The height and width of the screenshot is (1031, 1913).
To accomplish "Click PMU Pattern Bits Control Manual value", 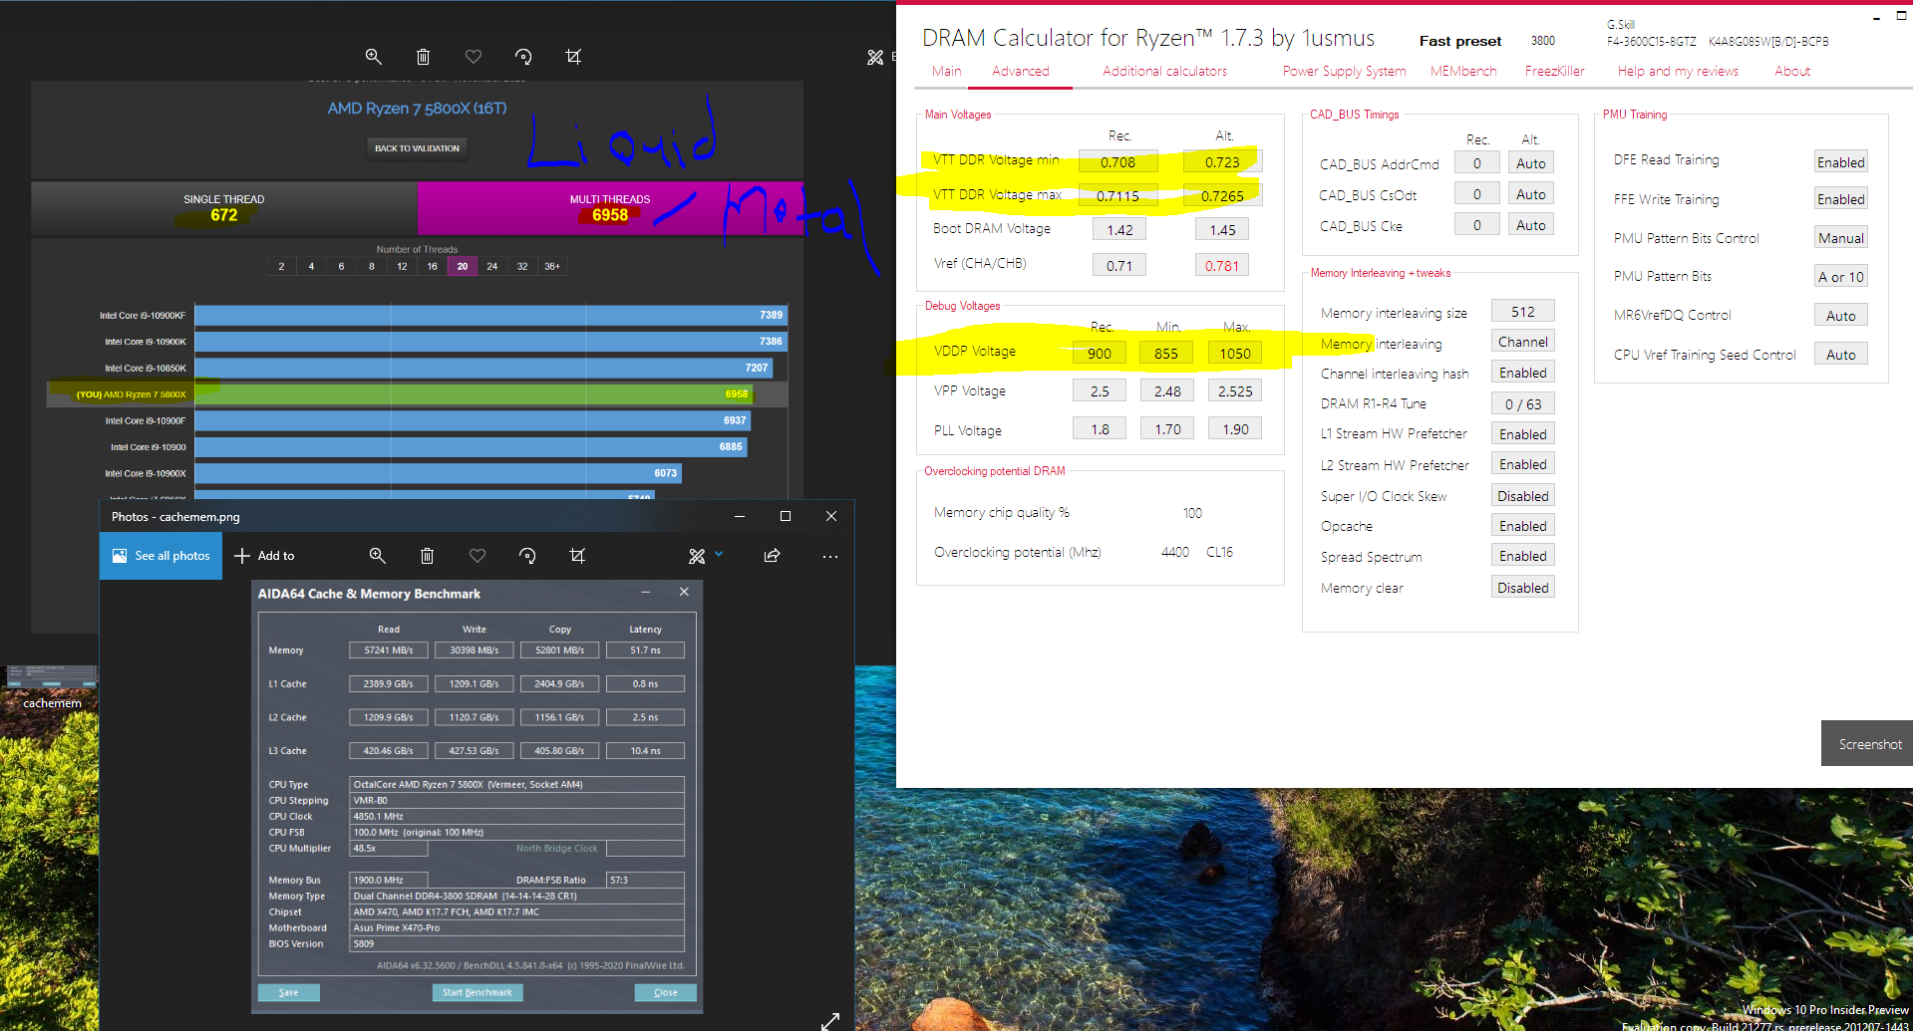I will click(1840, 238).
